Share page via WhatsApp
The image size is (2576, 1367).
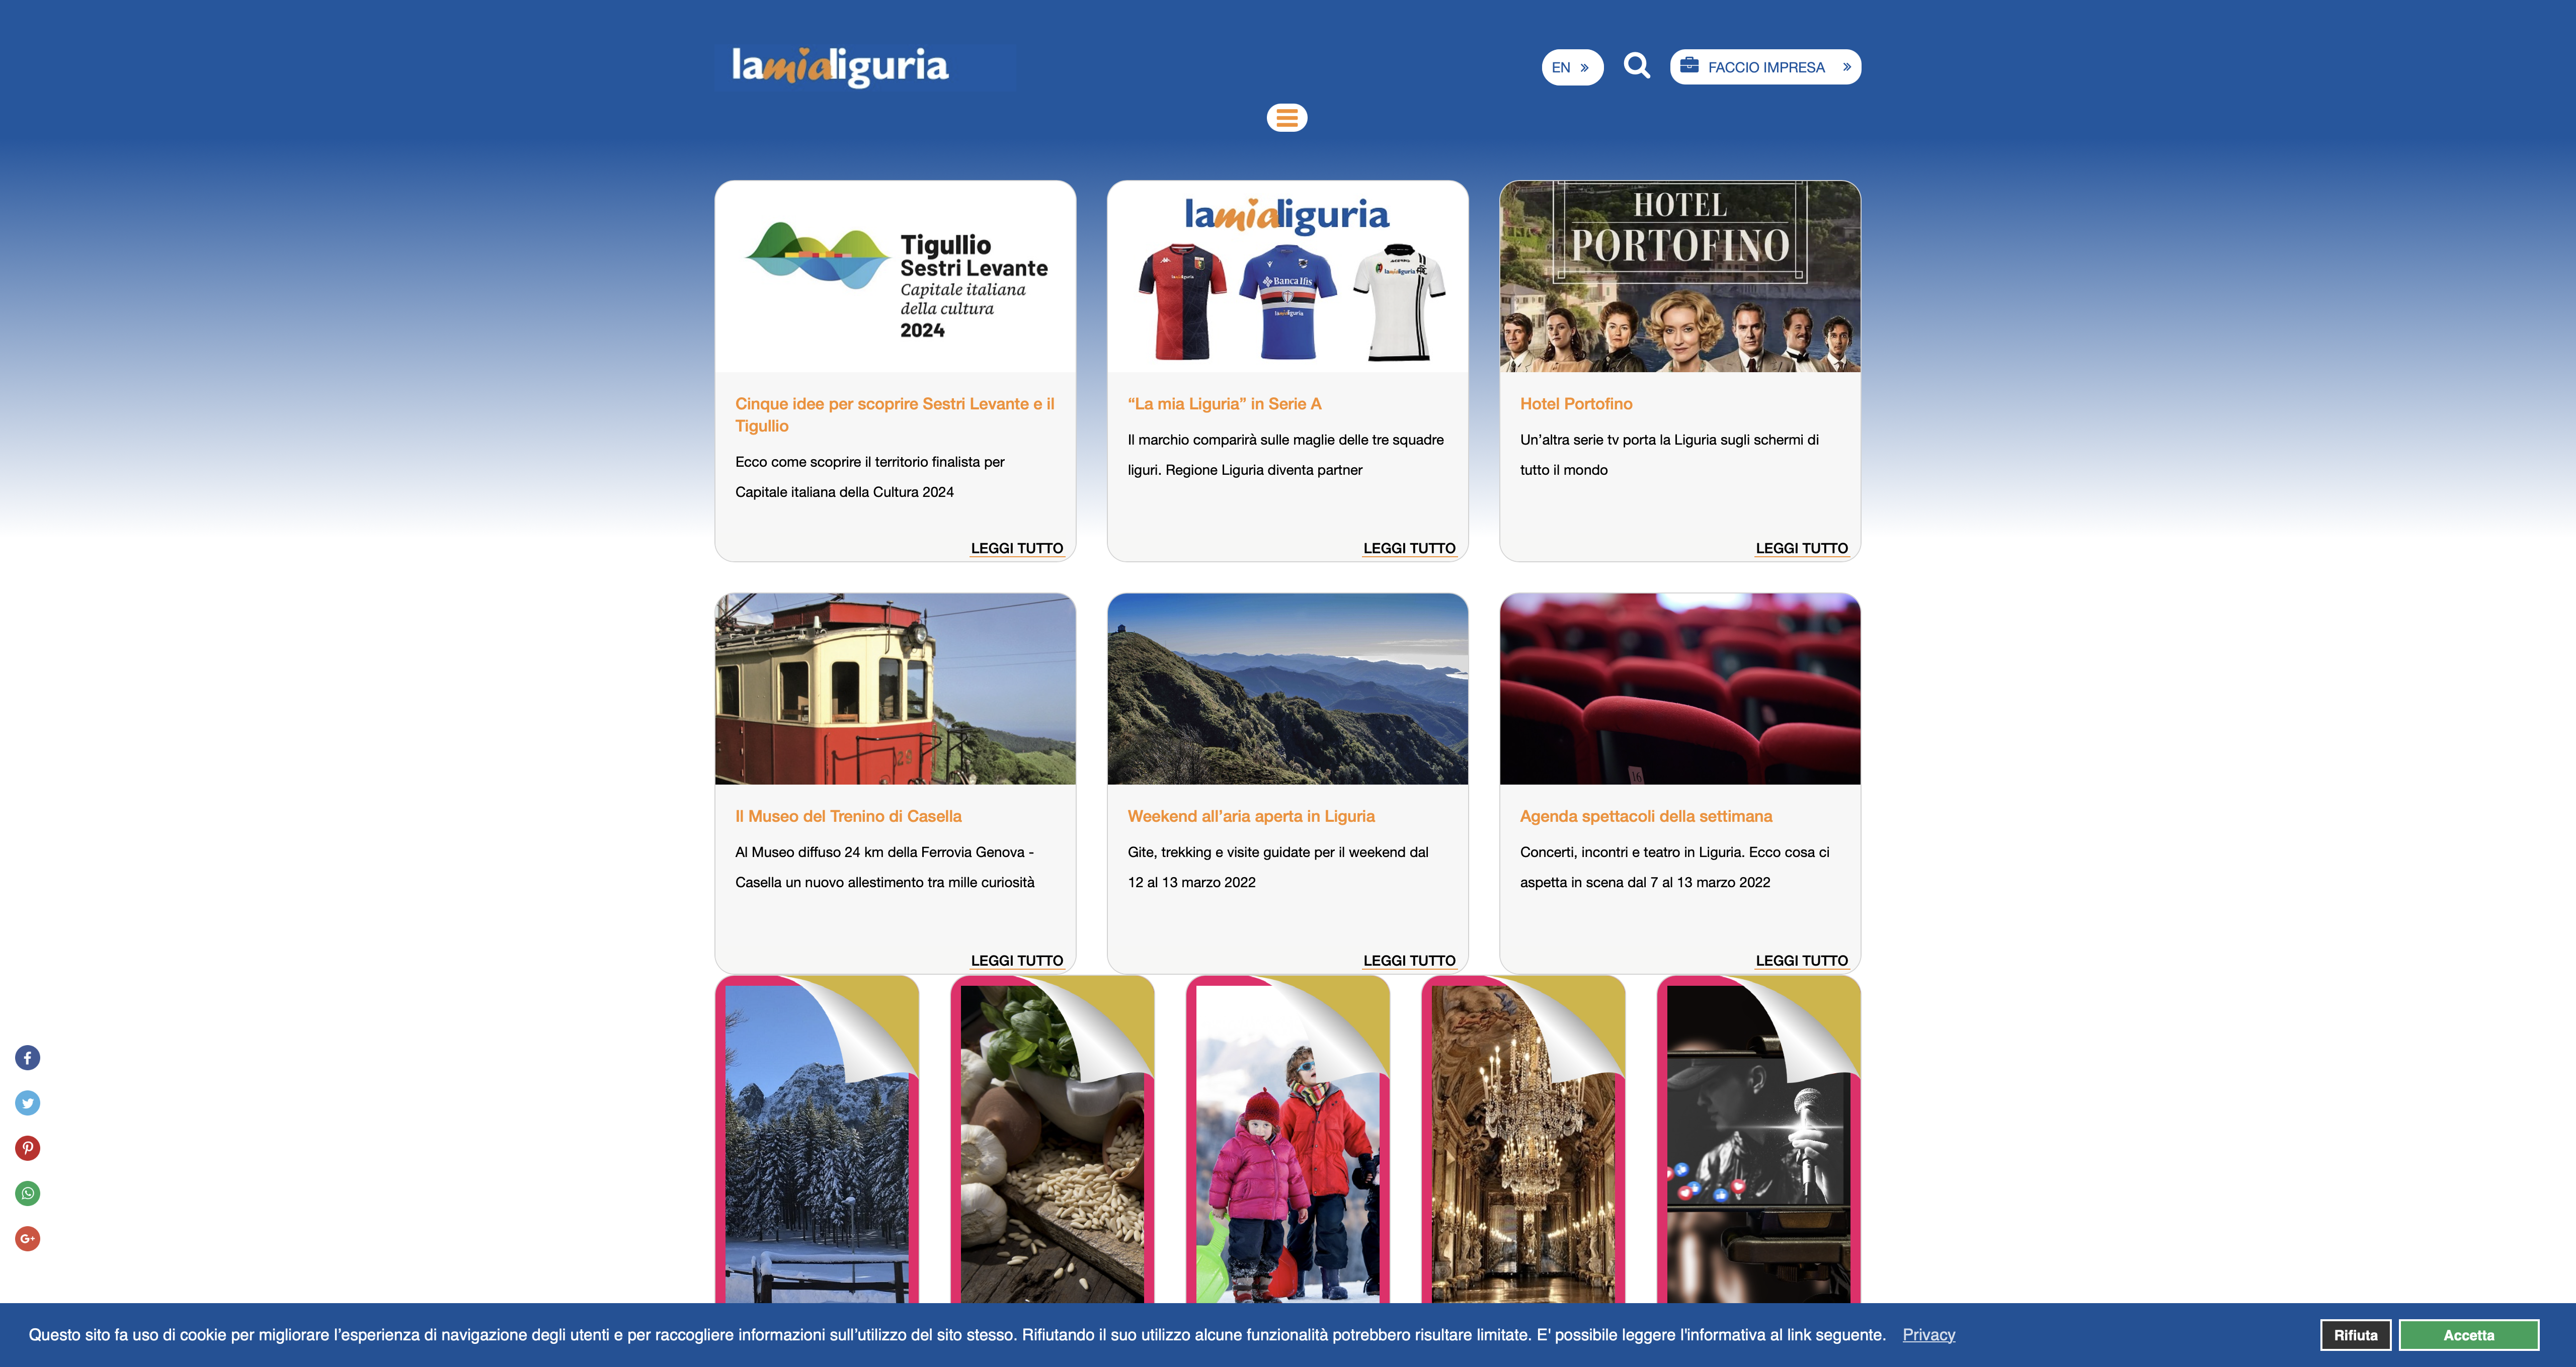coord(28,1192)
